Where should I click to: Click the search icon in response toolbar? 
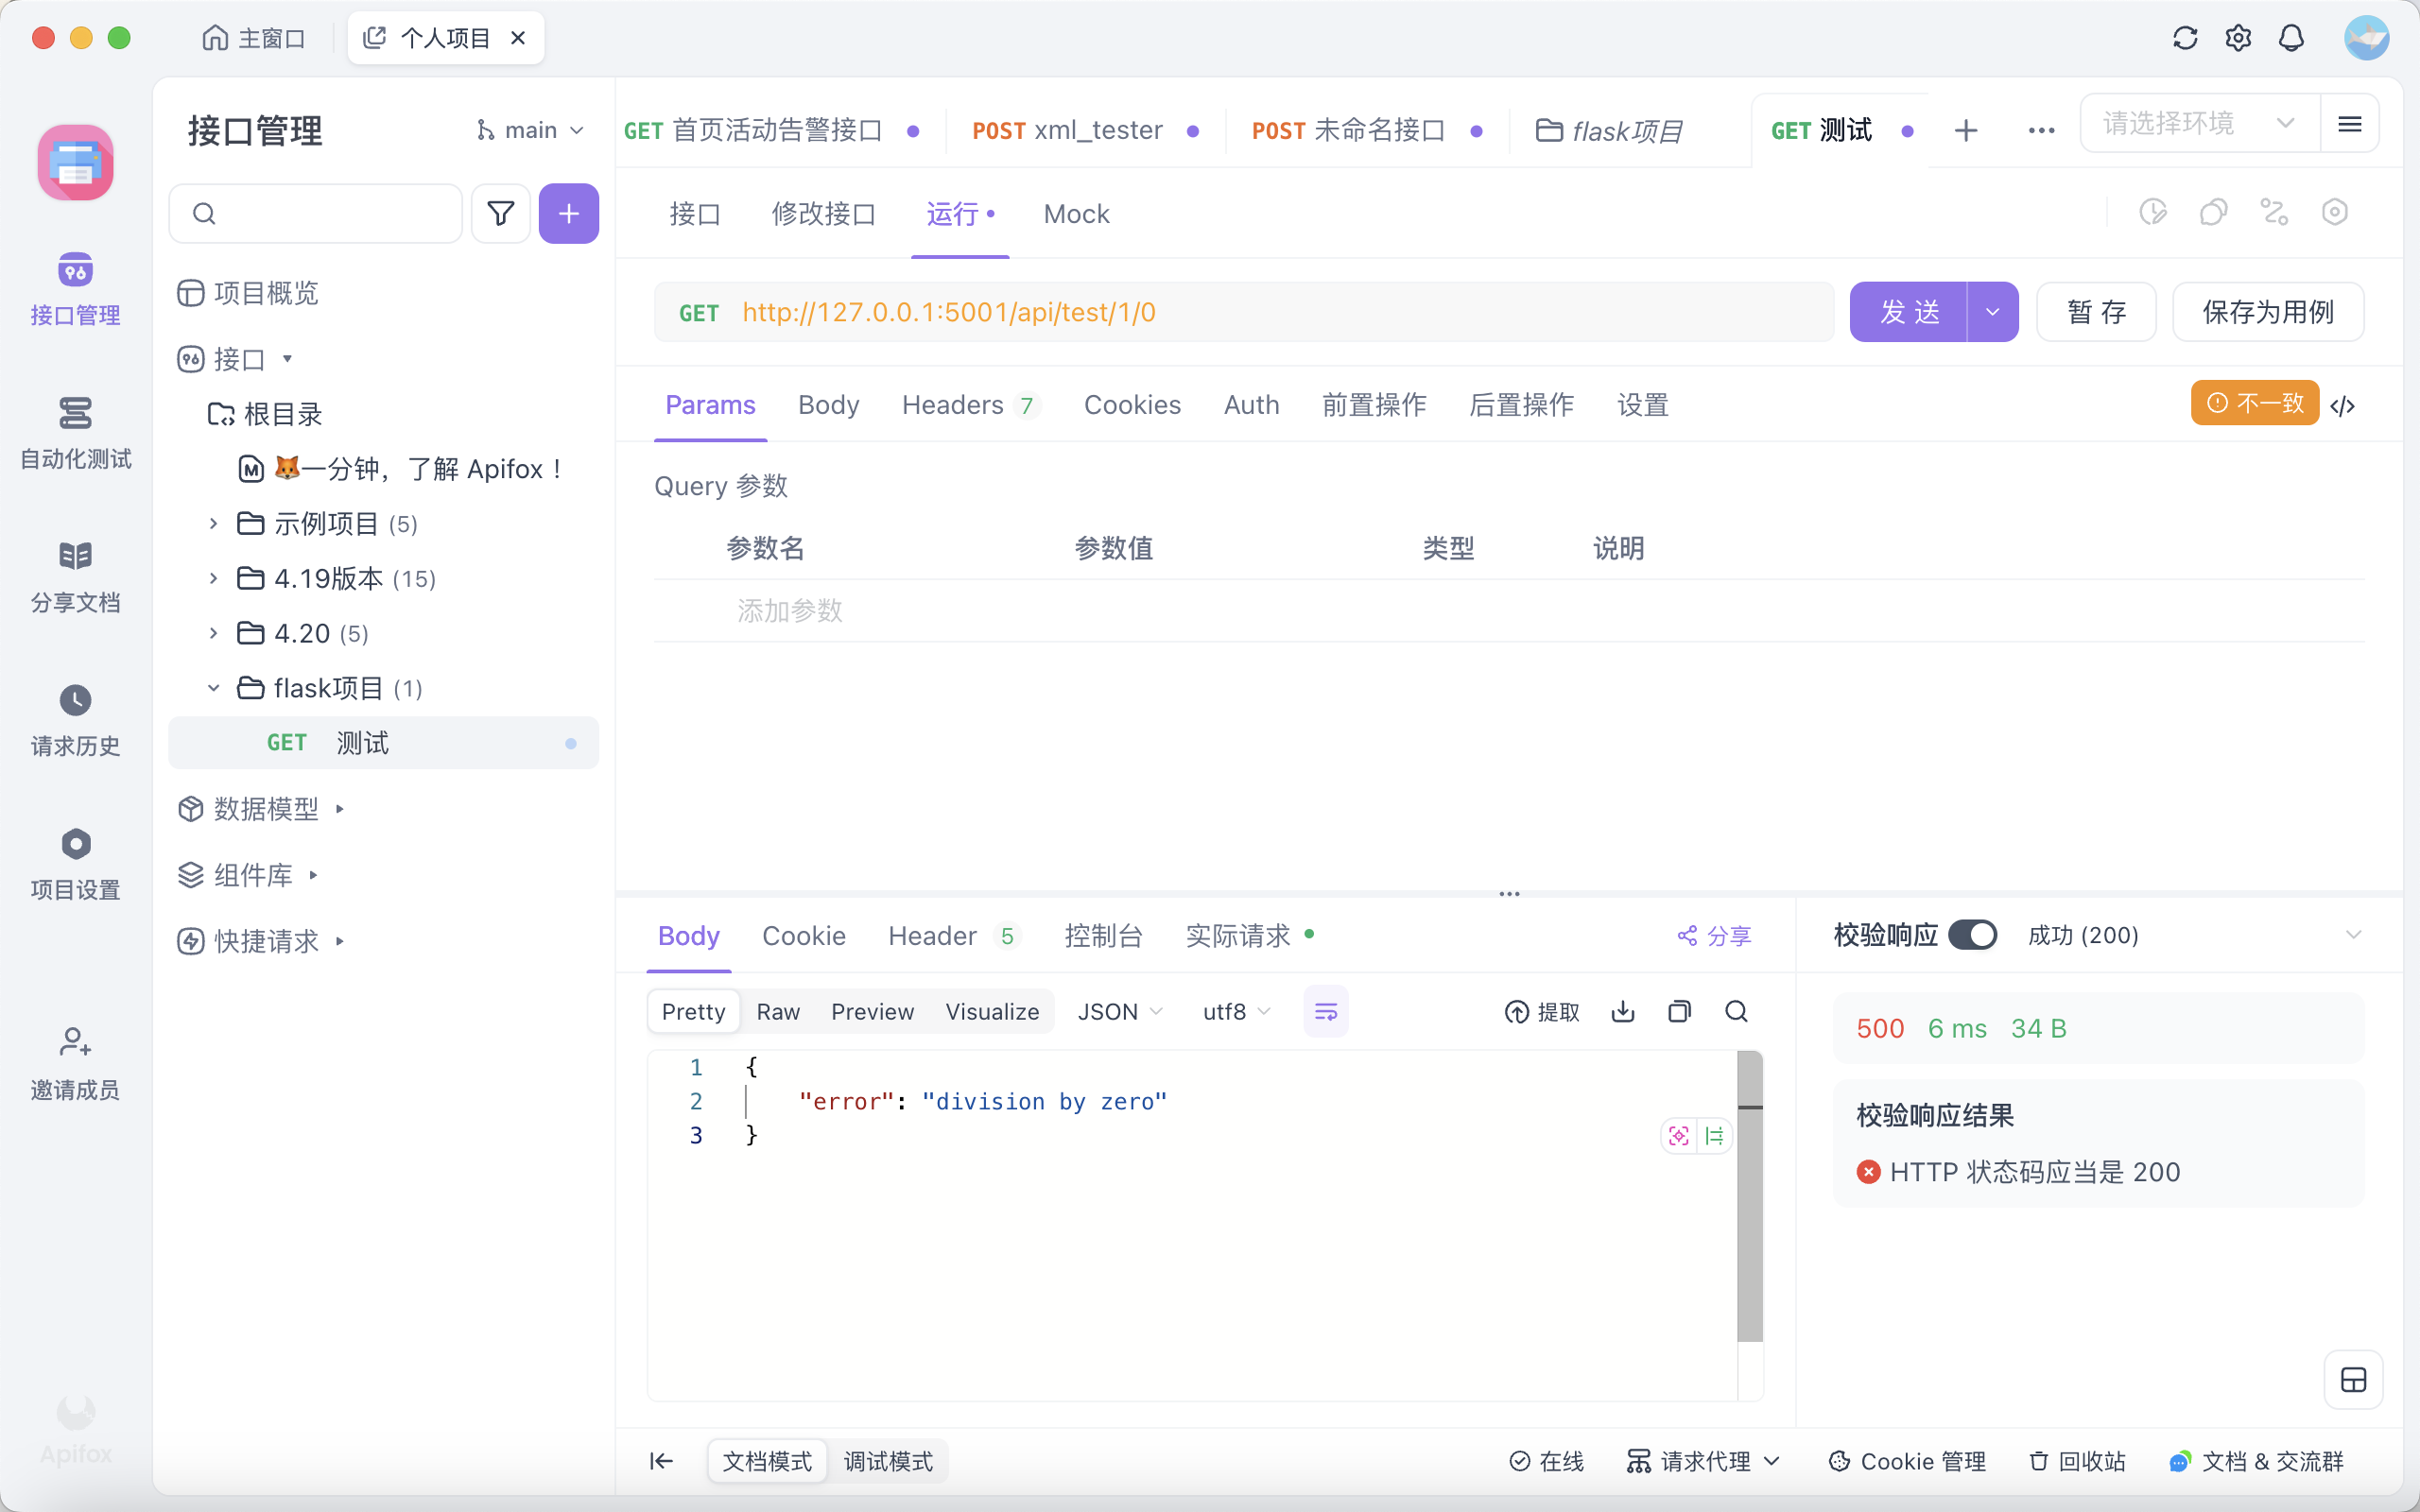(x=1736, y=1011)
